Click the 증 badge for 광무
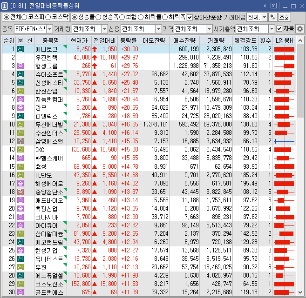Image resolution: width=306 pixels, height=298 pixels. tap(20, 107)
